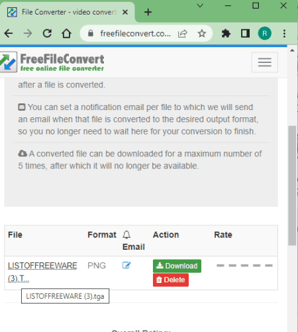
Task: Maximize the browser window
Action: pos(256,6)
